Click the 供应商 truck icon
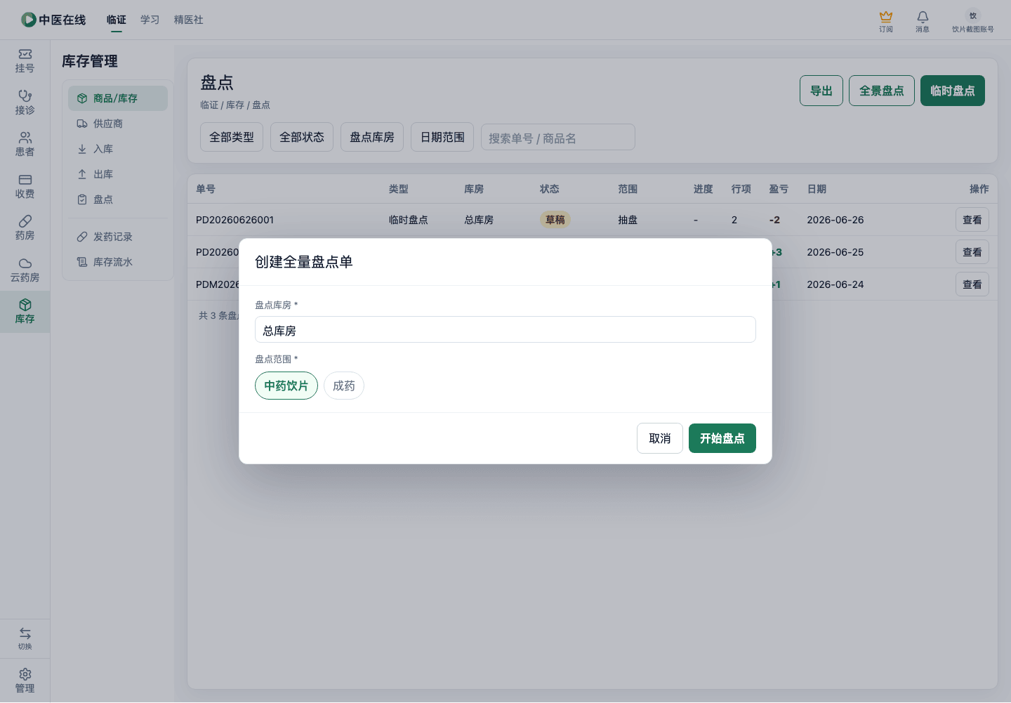 pyautogui.click(x=82, y=124)
